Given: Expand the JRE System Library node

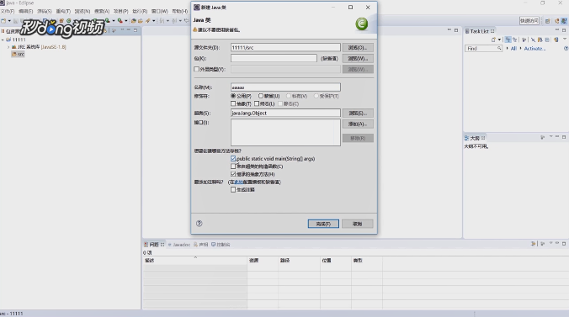Looking at the screenshot, I should [x=8, y=47].
